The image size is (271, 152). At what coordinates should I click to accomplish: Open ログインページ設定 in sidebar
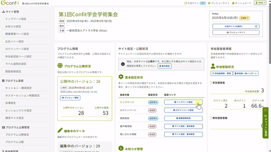point(17,49)
